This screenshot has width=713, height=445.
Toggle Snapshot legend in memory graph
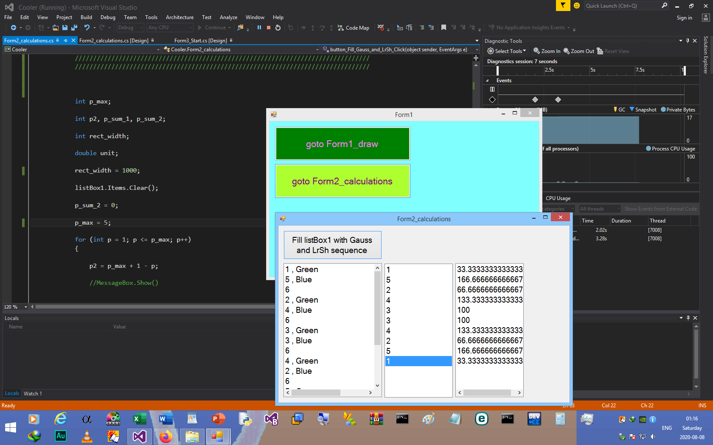point(643,109)
